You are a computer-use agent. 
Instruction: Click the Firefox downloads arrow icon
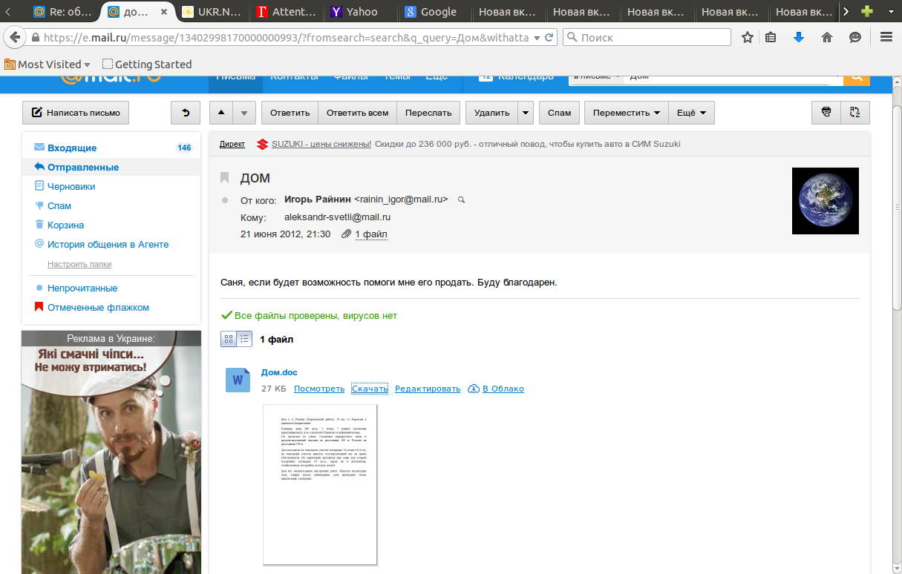[799, 37]
